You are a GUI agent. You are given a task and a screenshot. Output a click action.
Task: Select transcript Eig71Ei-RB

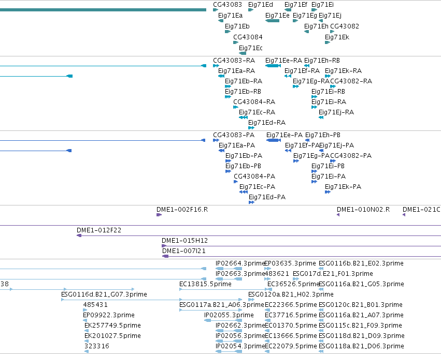tap(328, 92)
